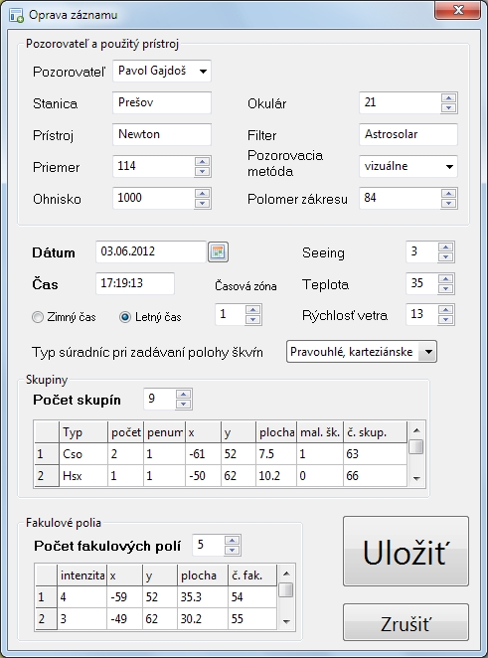The height and width of the screenshot is (658, 488).
Task: Click the Skupiny table scrollbar down arrow
Action: pyautogui.click(x=416, y=478)
